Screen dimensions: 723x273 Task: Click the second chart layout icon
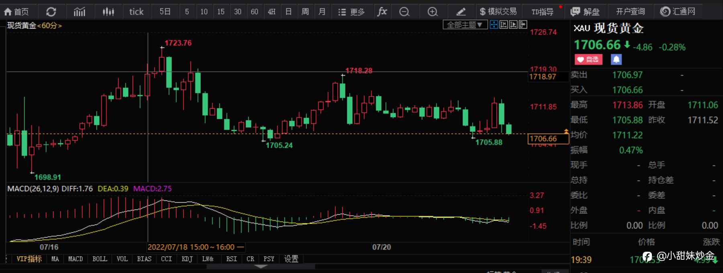[x=504, y=25]
